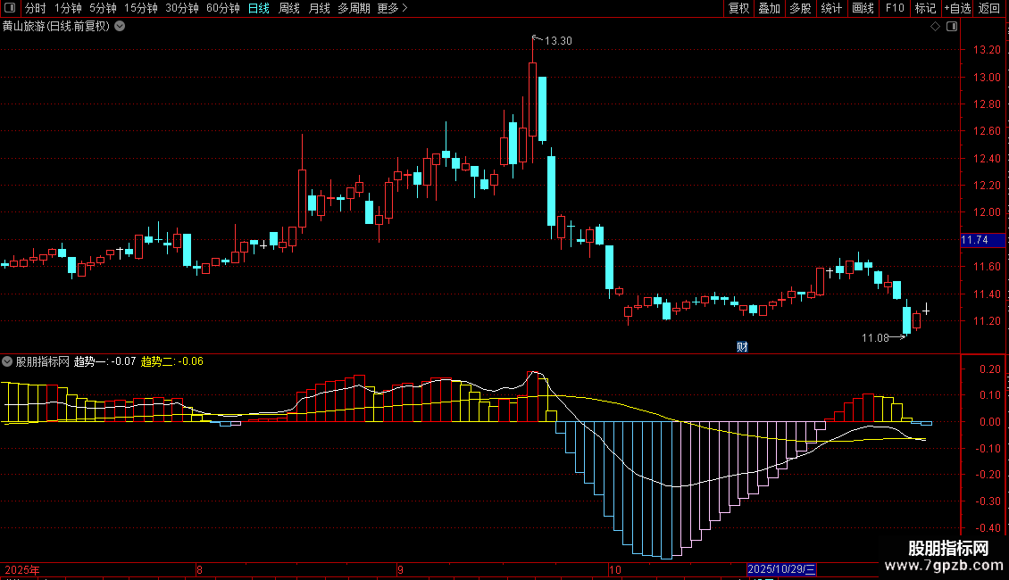The image size is (1009, 580).
Task: Open the 画线 drawing tools
Action: coord(863,8)
